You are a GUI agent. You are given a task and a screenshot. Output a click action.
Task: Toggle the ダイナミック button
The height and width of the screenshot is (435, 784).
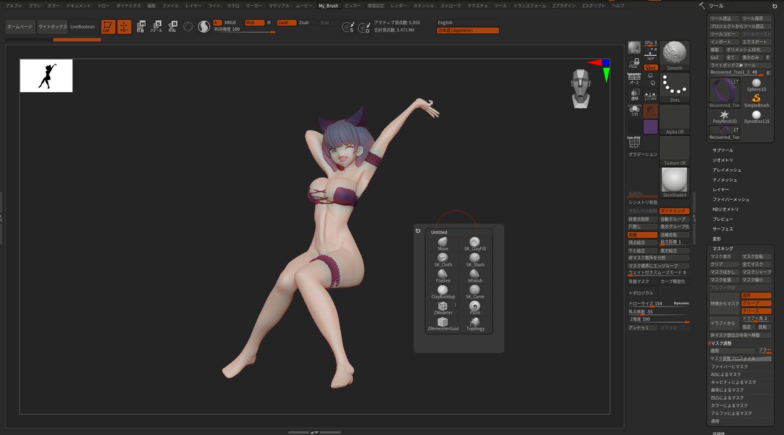[x=674, y=211]
